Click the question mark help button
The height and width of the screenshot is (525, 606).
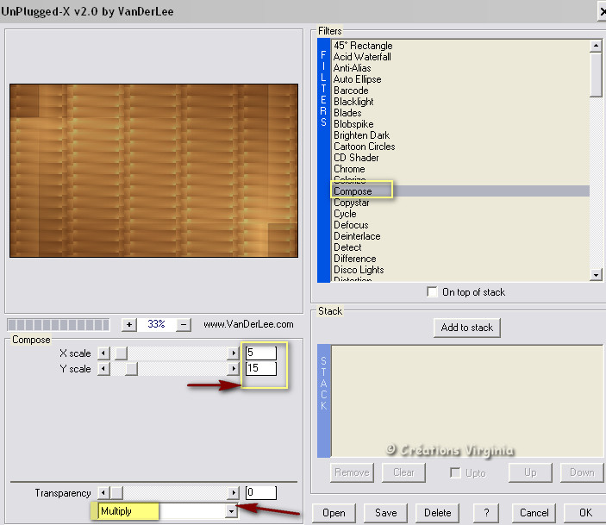tap(488, 513)
